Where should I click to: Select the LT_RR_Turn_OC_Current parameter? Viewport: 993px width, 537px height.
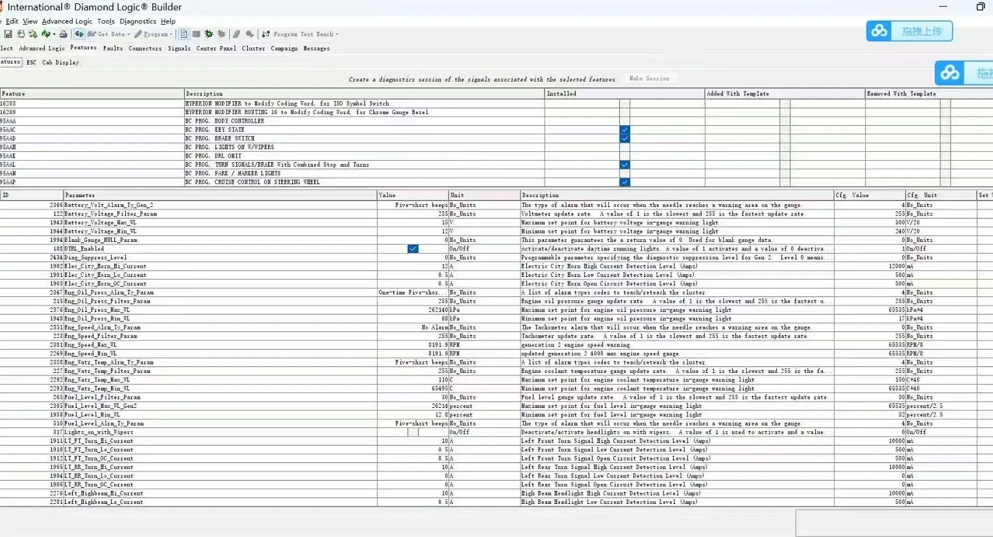coord(99,485)
